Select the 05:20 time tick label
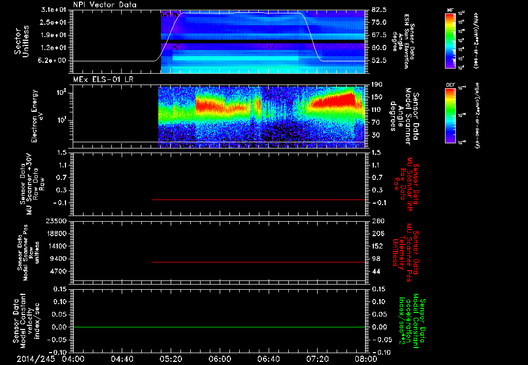 (171, 359)
